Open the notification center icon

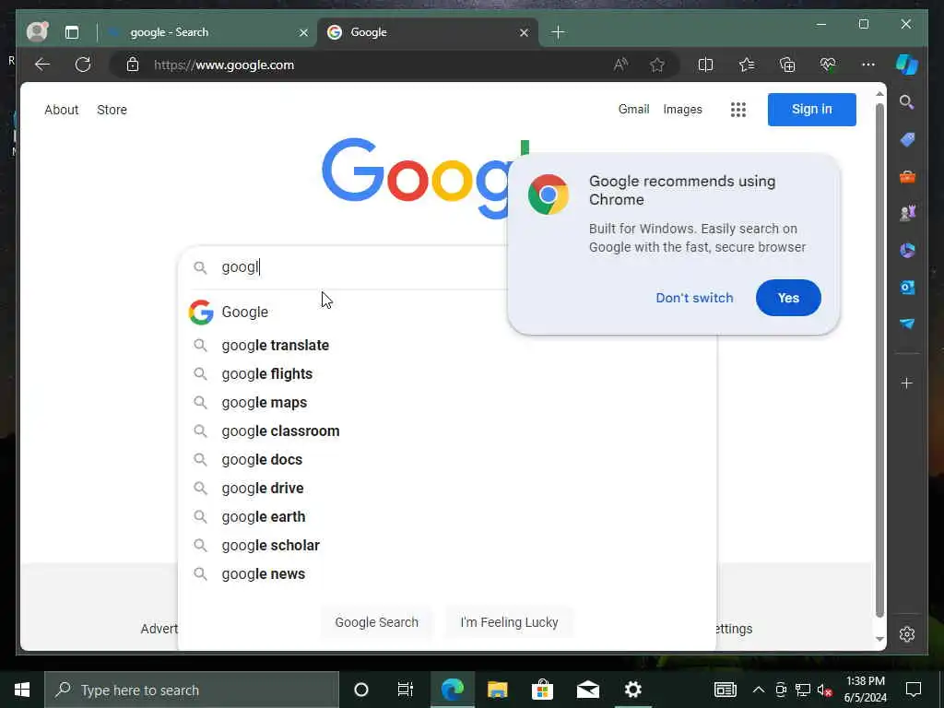point(914,690)
